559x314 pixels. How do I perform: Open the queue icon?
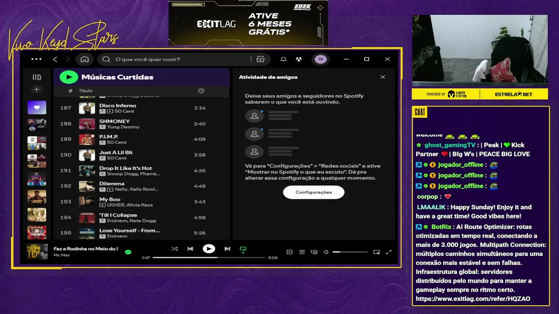click(x=302, y=252)
